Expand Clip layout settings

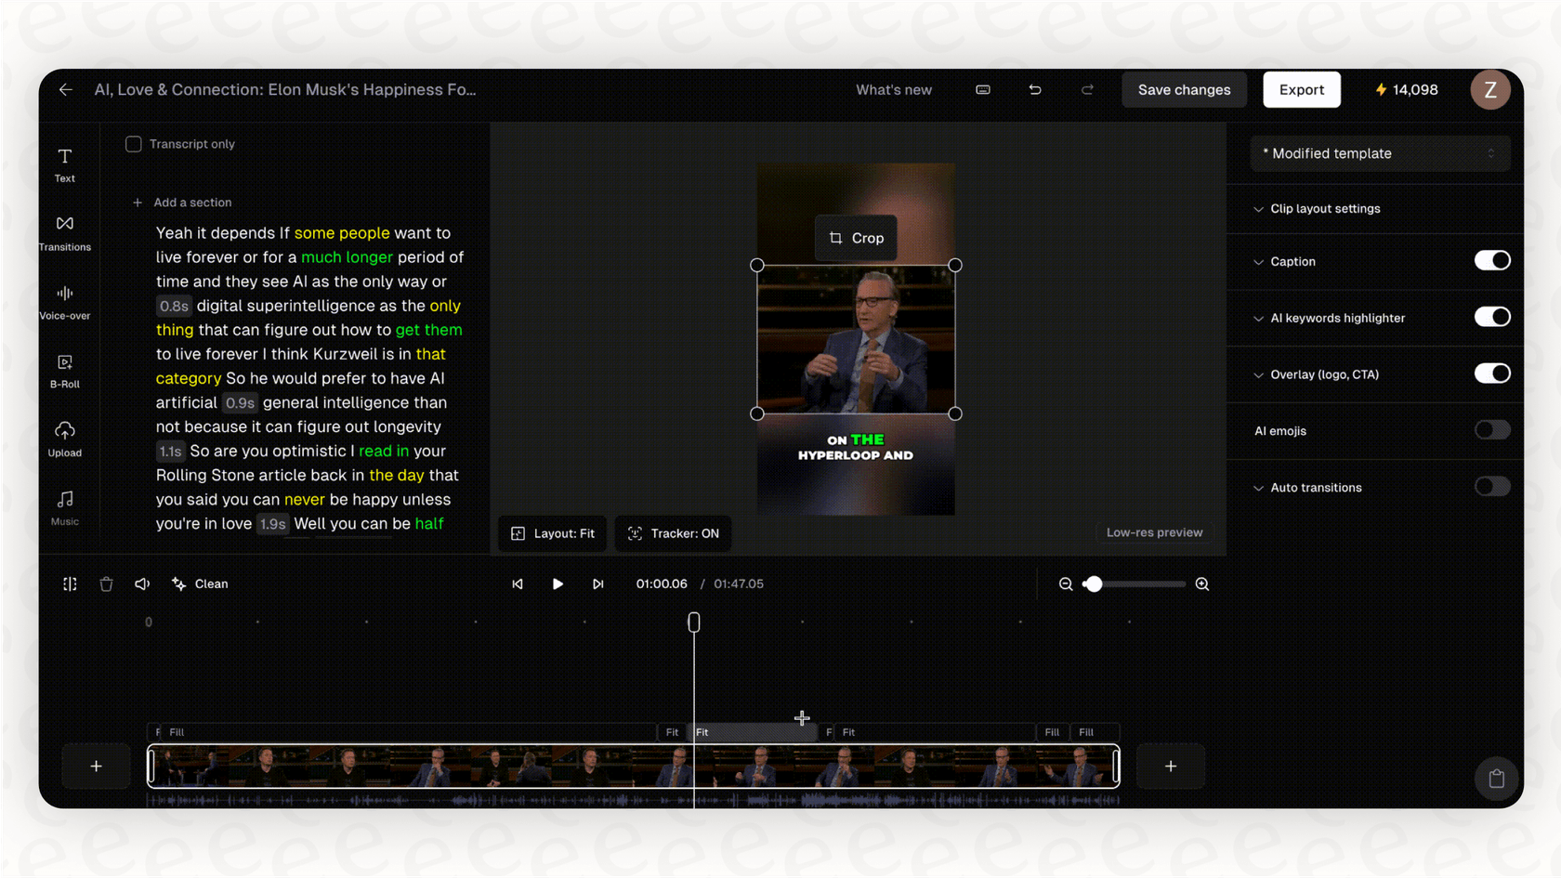point(1324,208)
